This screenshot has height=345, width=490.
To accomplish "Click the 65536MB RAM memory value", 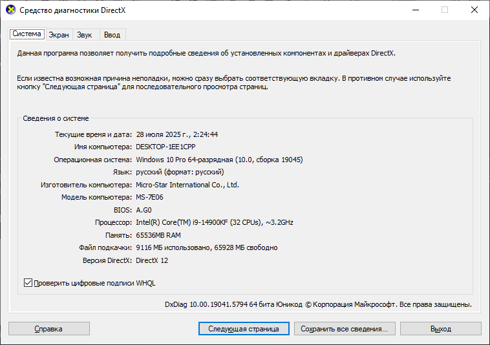I will [159, 235].
